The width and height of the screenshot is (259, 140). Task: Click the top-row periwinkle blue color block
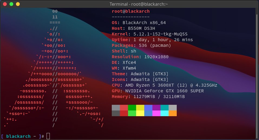pyautogui.click(x=148, y=108)
